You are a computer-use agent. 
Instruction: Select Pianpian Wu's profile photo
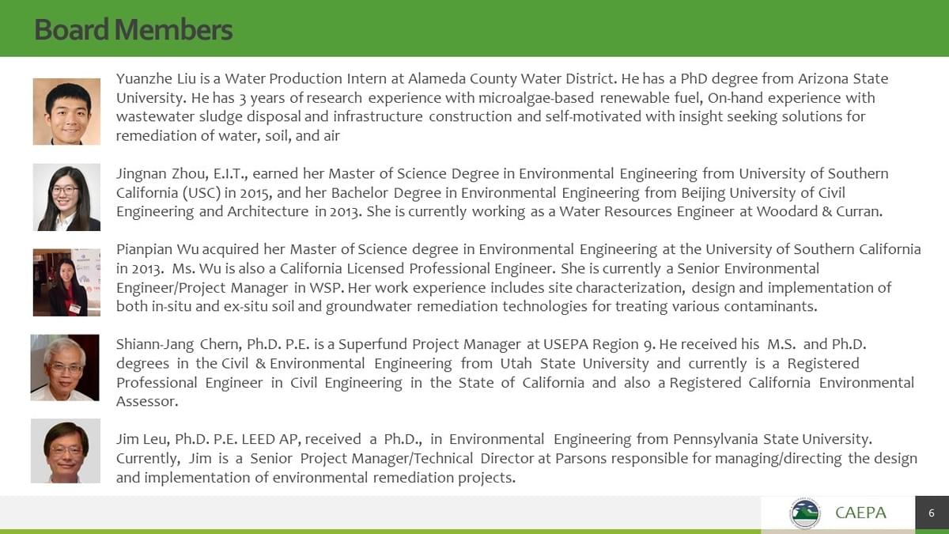click(x=66, y=282)
